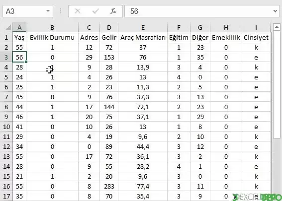Screen dimensions: 282x201
Task: Select row 8 header
Action: click(6, 107)
